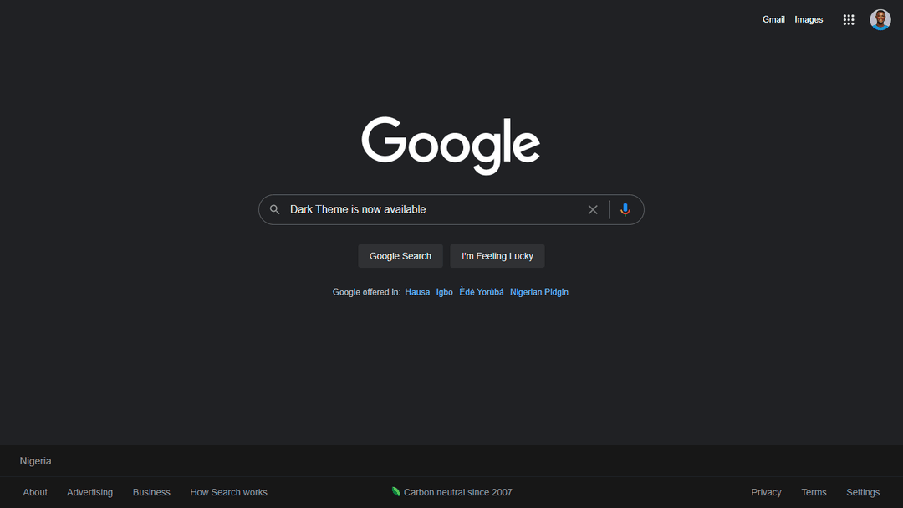Switch Google to Èdè Yorùbá language
The width and height of the screenshot is (903, 508).
[x=481, y=292]
